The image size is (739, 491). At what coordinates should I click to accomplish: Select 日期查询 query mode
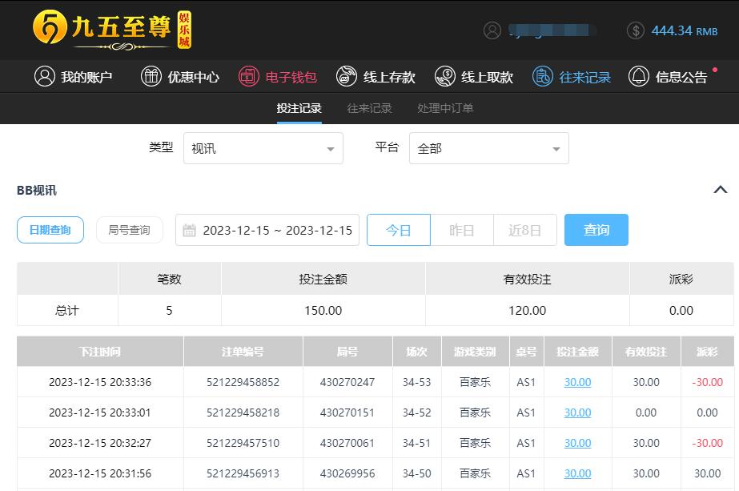pyautogui.click(x=50, y=230)
